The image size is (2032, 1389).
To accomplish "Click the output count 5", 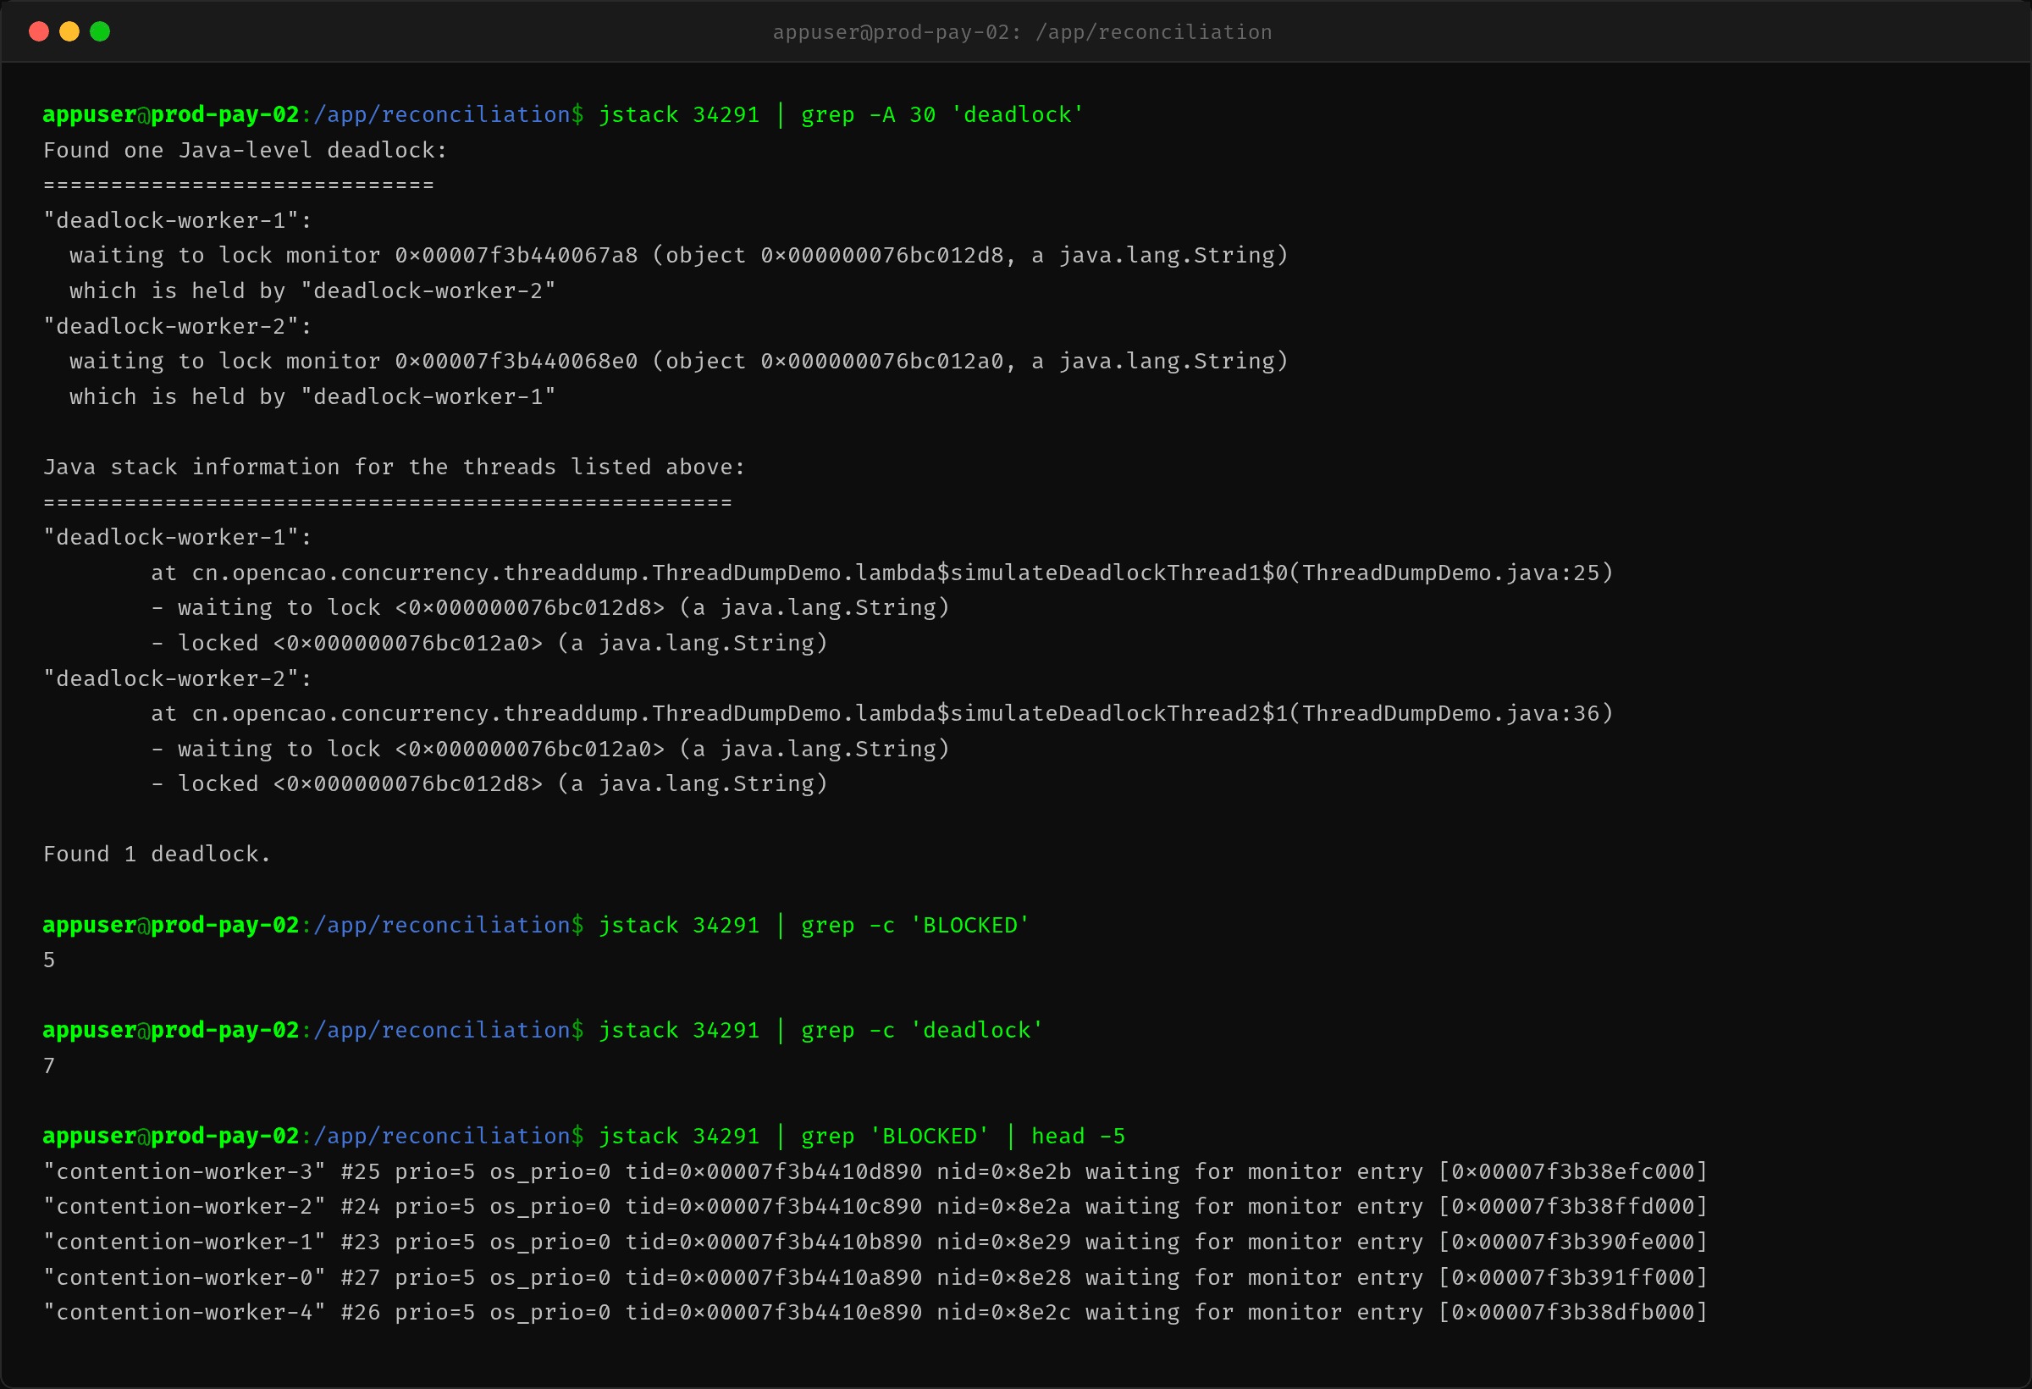I will (x=49, y=960).
